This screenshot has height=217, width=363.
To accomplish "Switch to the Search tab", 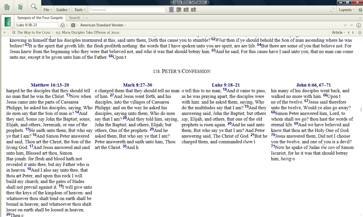I will pyautogui.click(x=75, y=18).
